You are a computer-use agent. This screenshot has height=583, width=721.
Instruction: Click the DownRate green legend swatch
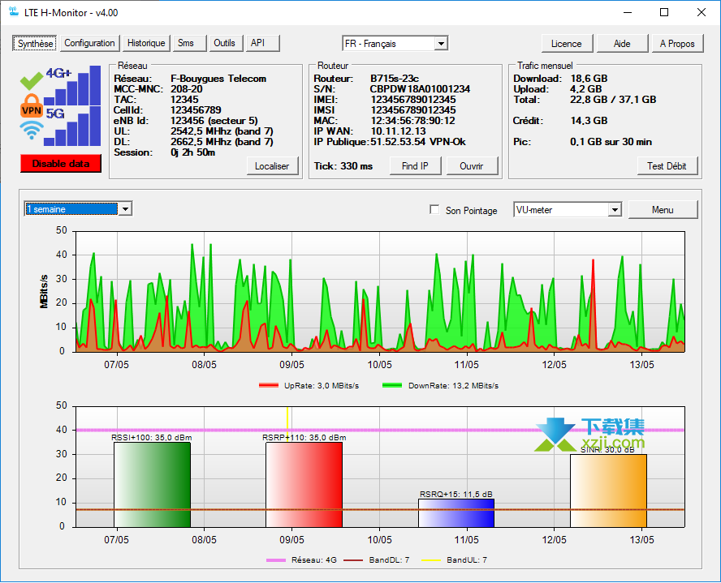coord(392,386)
